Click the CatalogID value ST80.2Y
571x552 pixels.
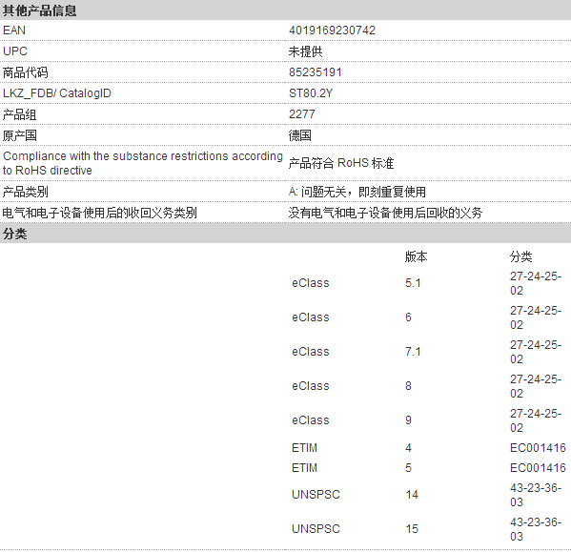(x=311, y=93)
